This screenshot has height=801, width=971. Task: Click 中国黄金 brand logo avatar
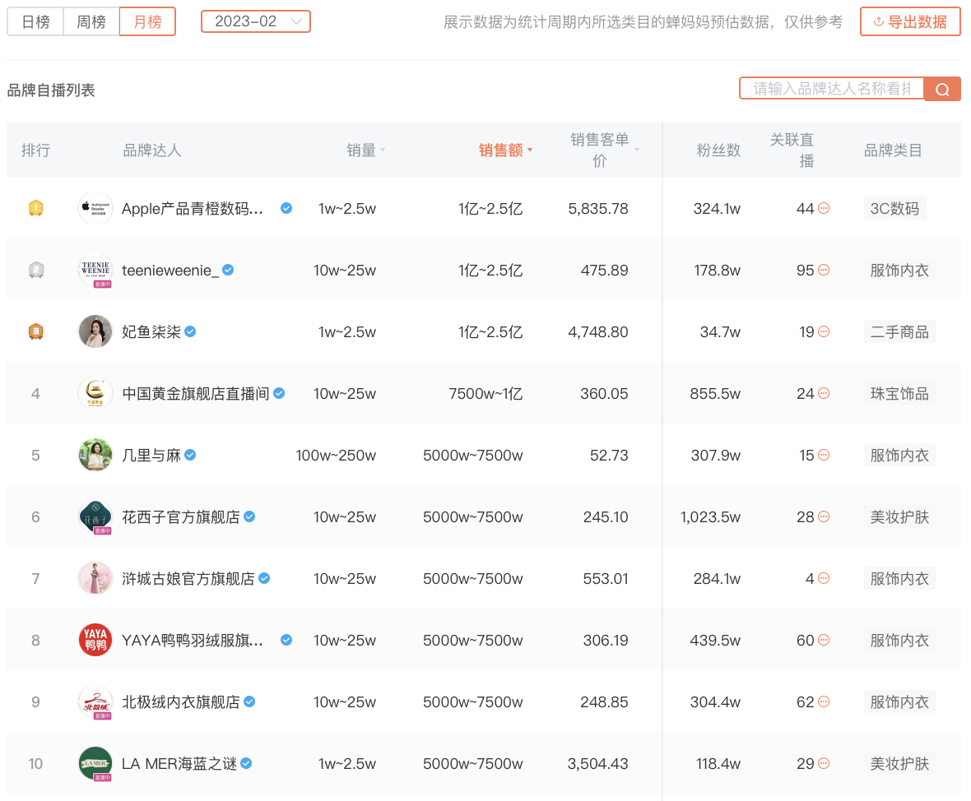tap(95, 393)
